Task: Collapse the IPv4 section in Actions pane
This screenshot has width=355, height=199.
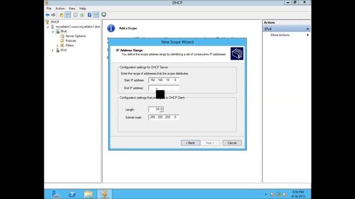Action: [x=307, y=29]
